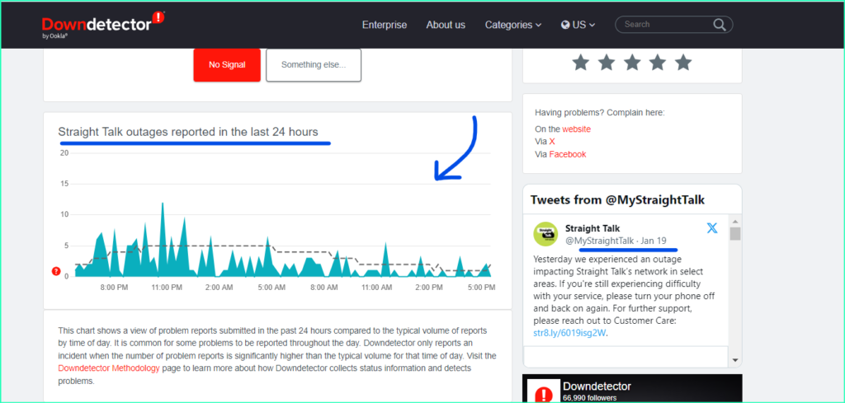Open the Downdetector Methodology link
The image size is (845, 403).
tap(109, 368)
